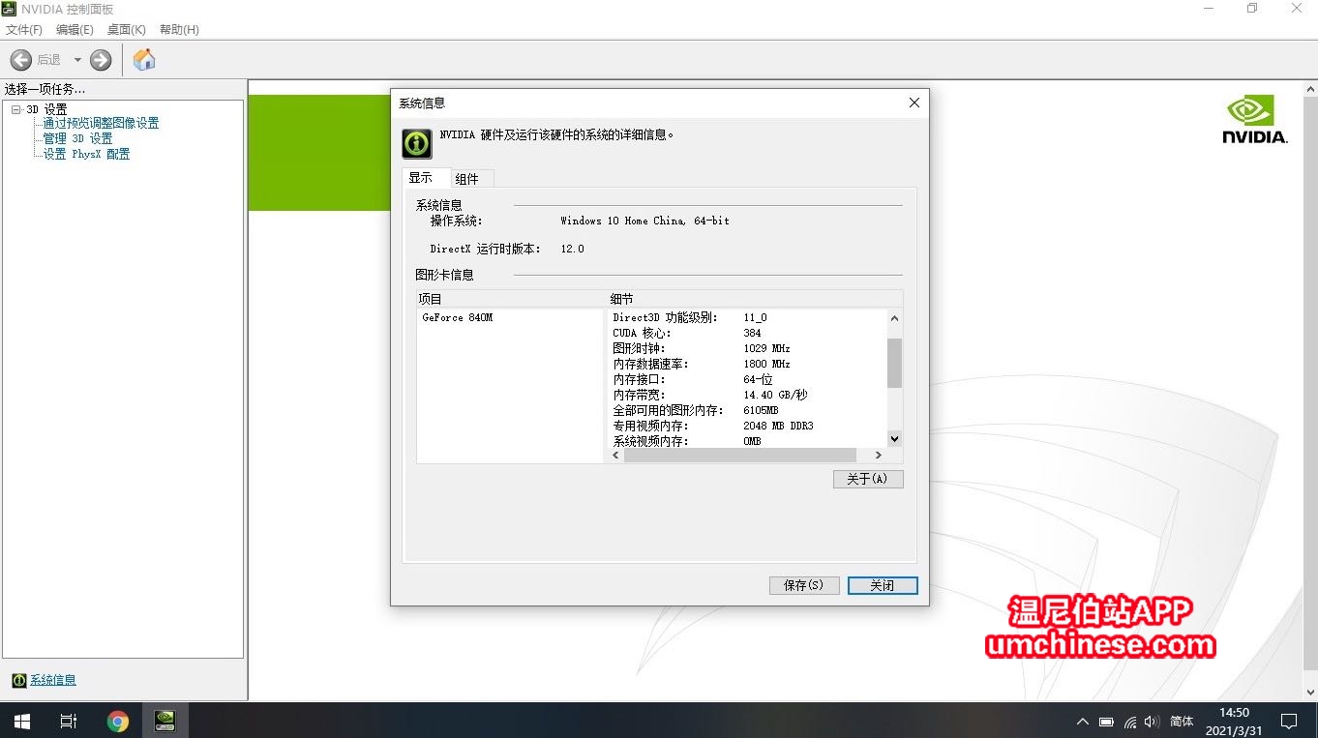Click the 关闭 button

tap(883, 585)
